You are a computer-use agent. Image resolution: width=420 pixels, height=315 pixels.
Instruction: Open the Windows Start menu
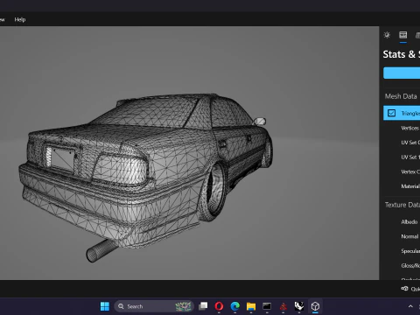tap(105, 306)
